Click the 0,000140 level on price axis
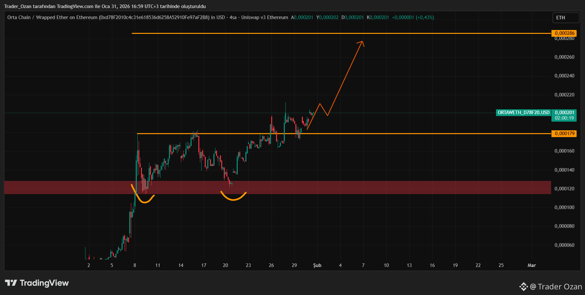 [x=564, y=170]
